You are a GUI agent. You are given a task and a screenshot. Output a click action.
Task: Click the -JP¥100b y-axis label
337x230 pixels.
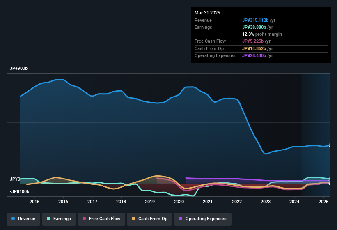click(x=19, y=191)
